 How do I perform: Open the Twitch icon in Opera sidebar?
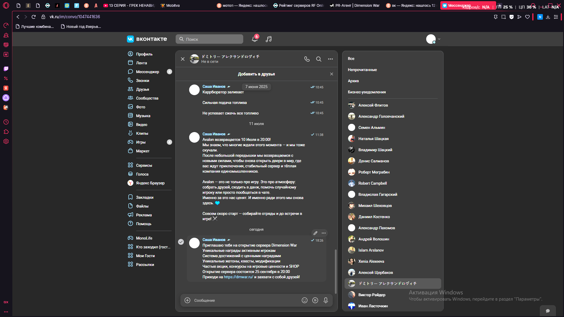click(6, 69)
